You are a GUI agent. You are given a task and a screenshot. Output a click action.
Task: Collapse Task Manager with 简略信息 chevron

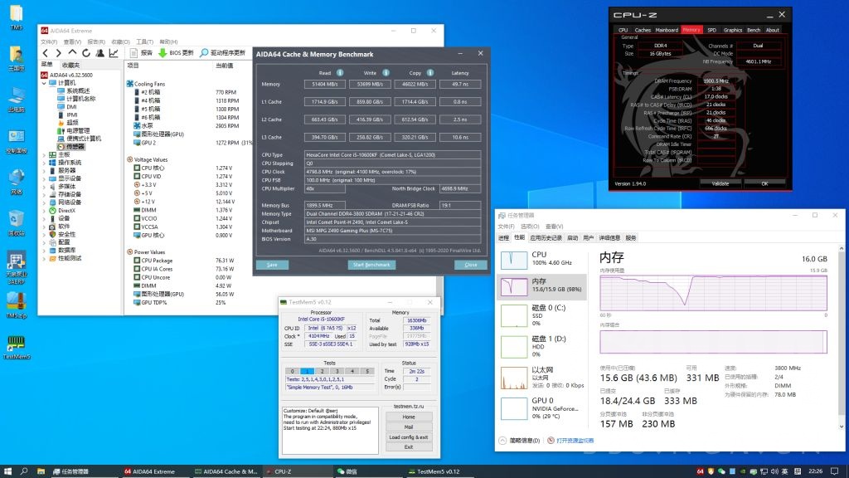pyautogui.click(x=503, y=441)
